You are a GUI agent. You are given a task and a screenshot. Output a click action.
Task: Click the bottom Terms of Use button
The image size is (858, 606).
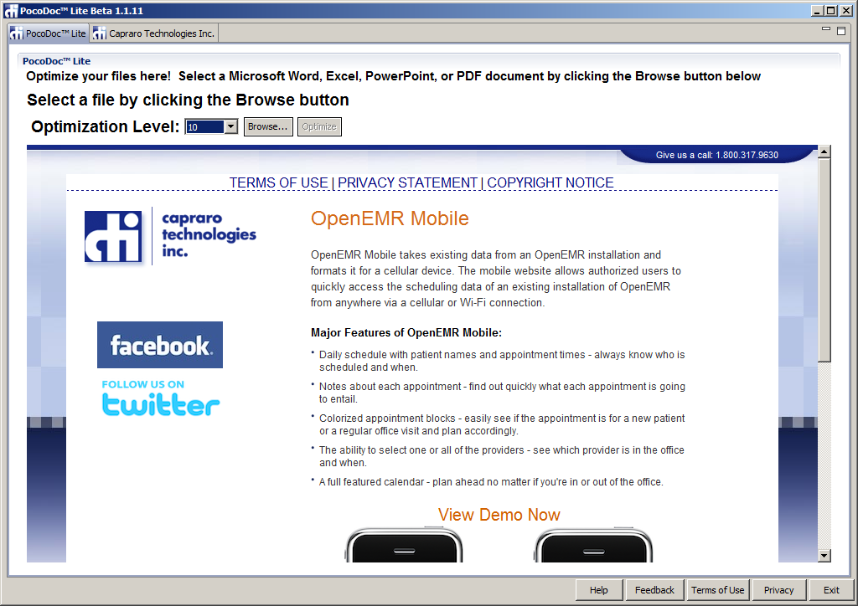coord(717,590)
